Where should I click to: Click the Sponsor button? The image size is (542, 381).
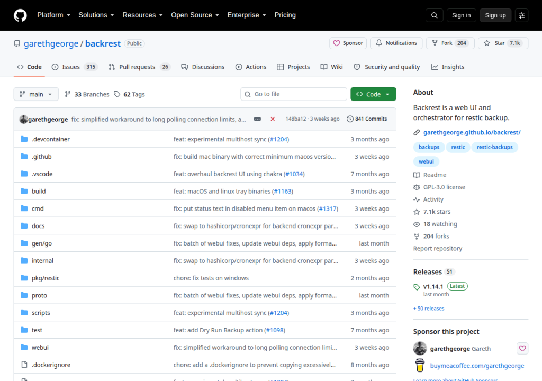point(348,43)
